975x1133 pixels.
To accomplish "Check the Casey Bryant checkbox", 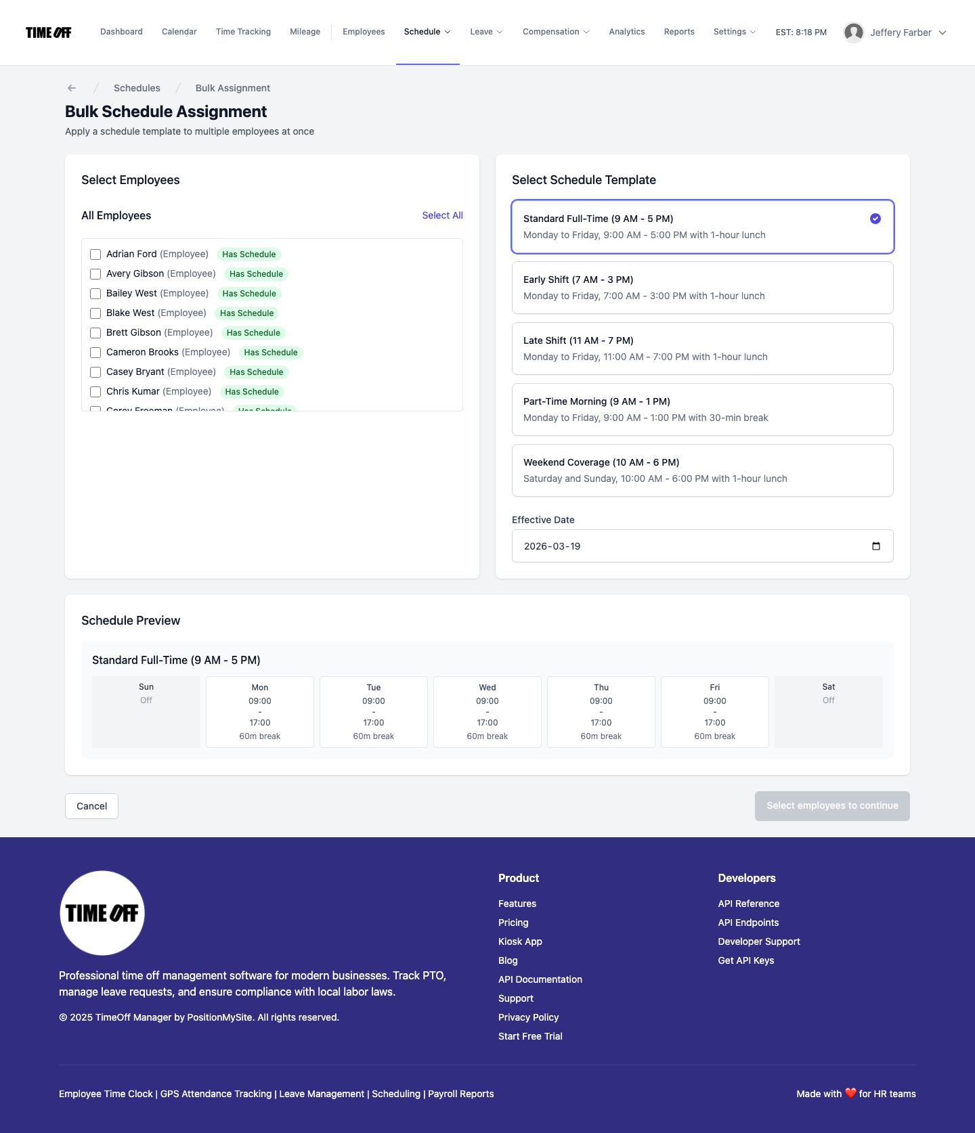I will [95, 372].
